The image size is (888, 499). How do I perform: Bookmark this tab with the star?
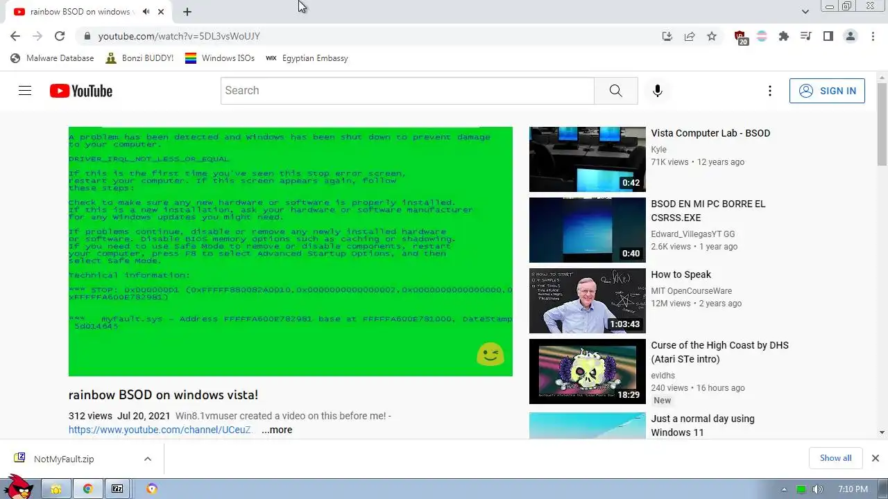712,36
